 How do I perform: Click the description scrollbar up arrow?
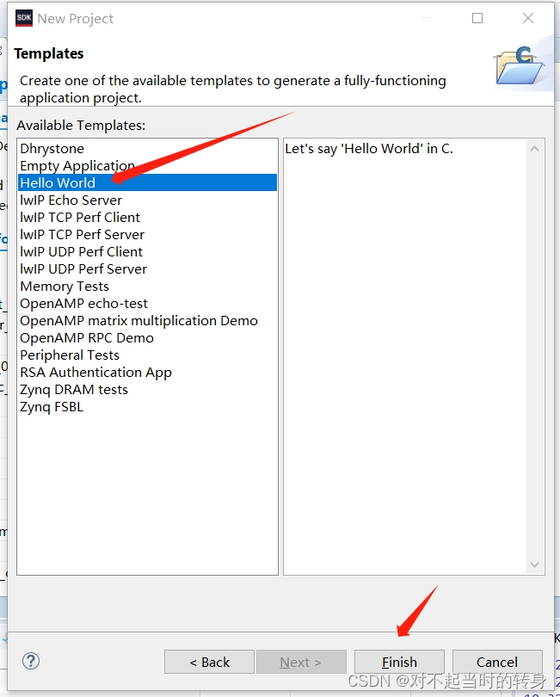535,149
